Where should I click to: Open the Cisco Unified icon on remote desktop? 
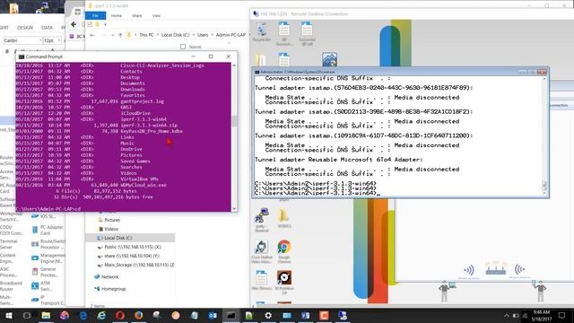pos(261,251)
